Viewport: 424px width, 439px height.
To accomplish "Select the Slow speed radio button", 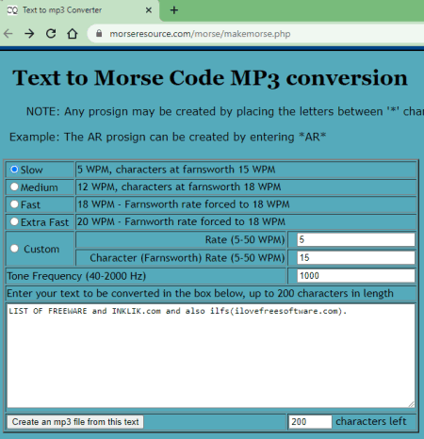I will pos(14,170).
